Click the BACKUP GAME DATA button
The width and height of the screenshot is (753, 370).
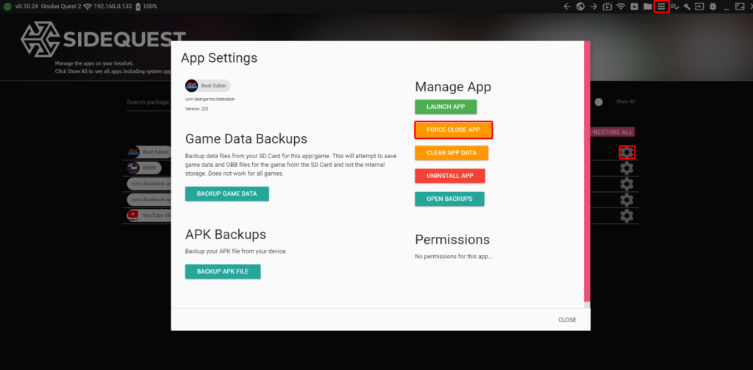click(x=227, y=193)
